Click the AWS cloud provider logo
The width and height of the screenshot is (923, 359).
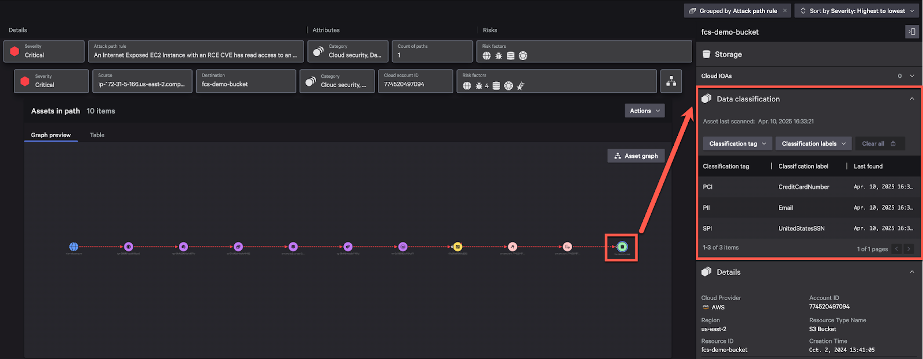[706, 307]
